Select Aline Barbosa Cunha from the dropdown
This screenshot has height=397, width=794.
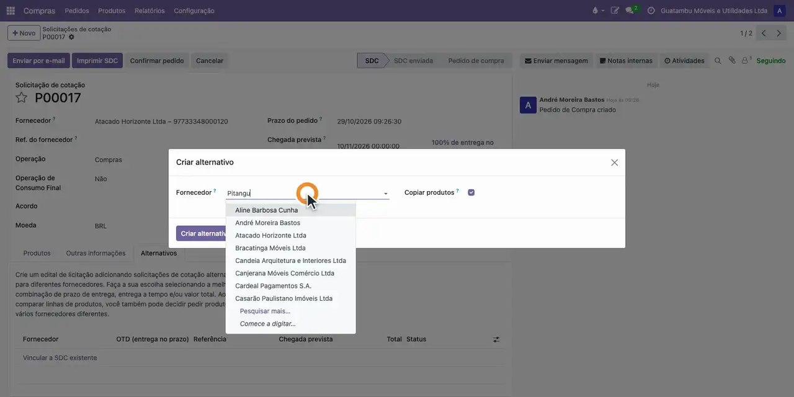(x=290, y=210)
